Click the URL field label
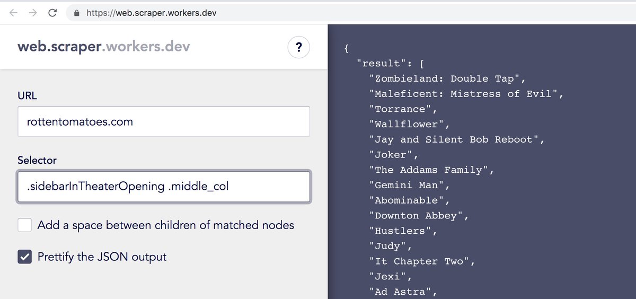The width and height of the screenshot is (636, 299). 27,95
